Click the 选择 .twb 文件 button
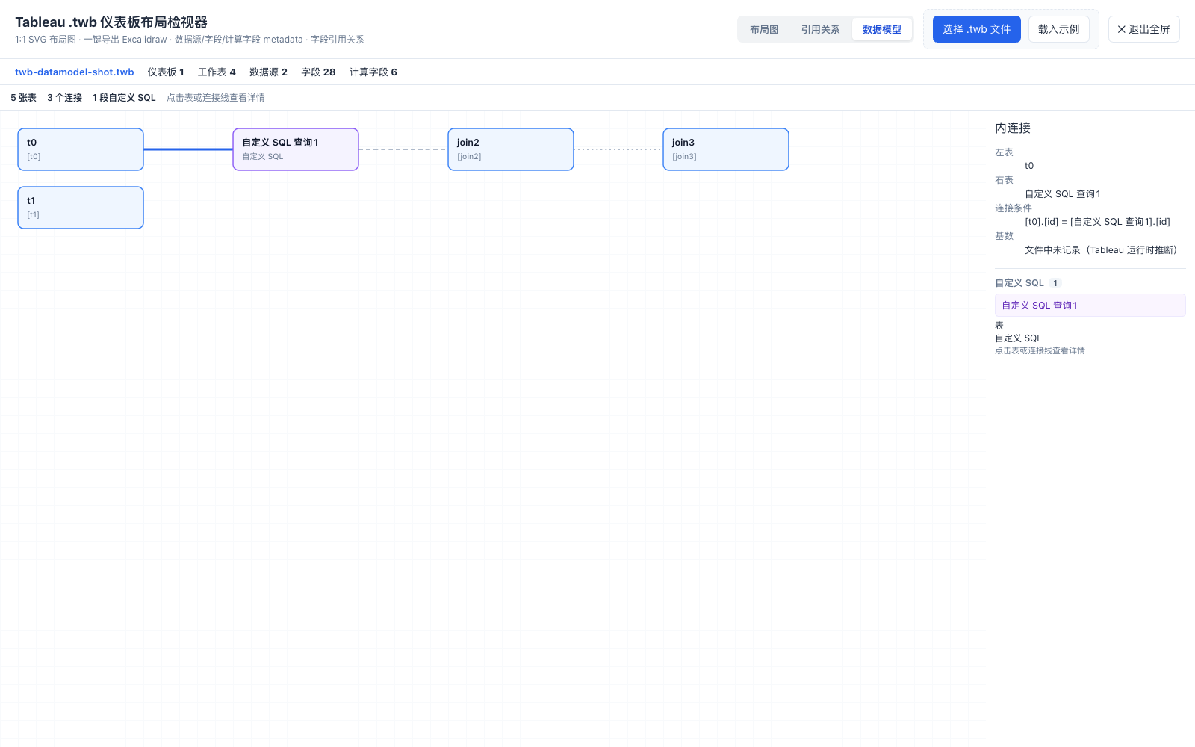The image size is (1195, 747). tap(976, 29)
